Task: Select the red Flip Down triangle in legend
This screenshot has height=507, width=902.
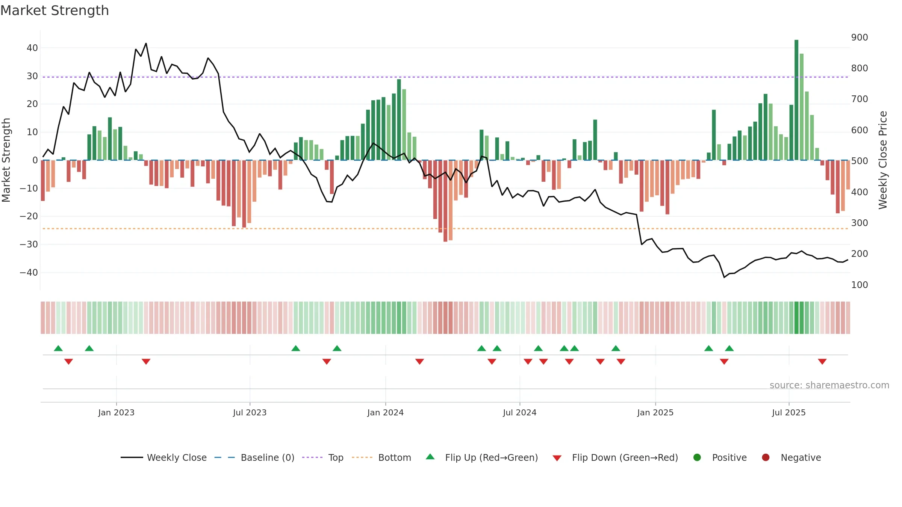Action: pos(557,458)
